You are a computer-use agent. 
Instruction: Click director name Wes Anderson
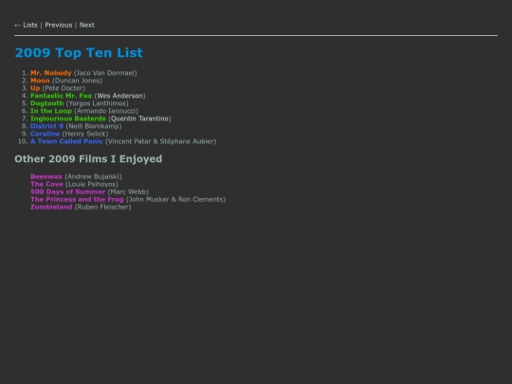(119, 96)
